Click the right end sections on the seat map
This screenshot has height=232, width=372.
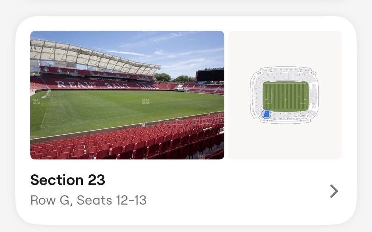[314, 96]
